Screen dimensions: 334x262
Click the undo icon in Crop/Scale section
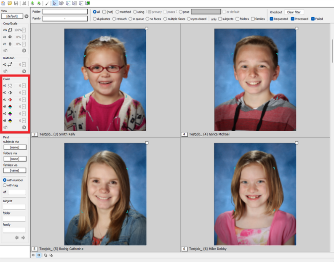point(5,50)
